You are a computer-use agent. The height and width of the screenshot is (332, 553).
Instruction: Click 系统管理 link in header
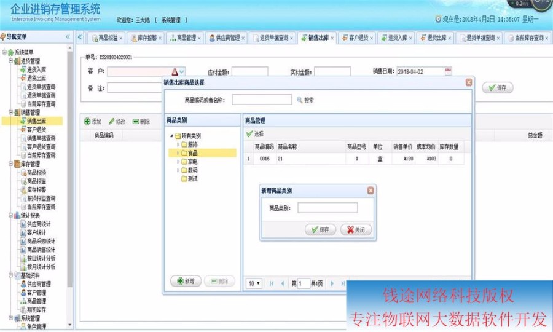tap(171, 20)
